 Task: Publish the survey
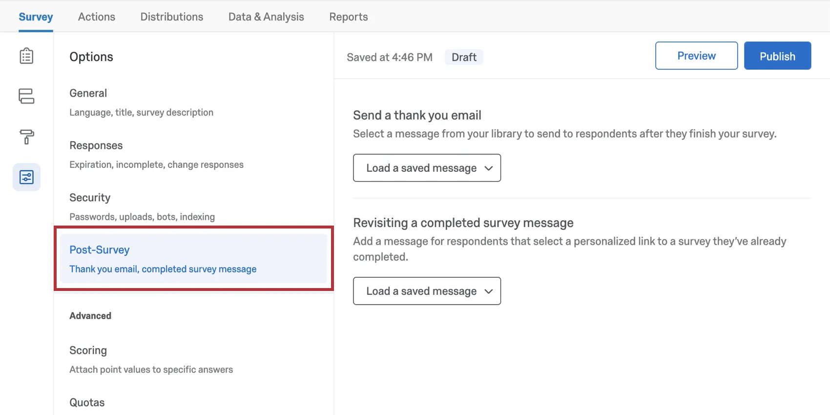pyautogui.click(x=777, y=56)
